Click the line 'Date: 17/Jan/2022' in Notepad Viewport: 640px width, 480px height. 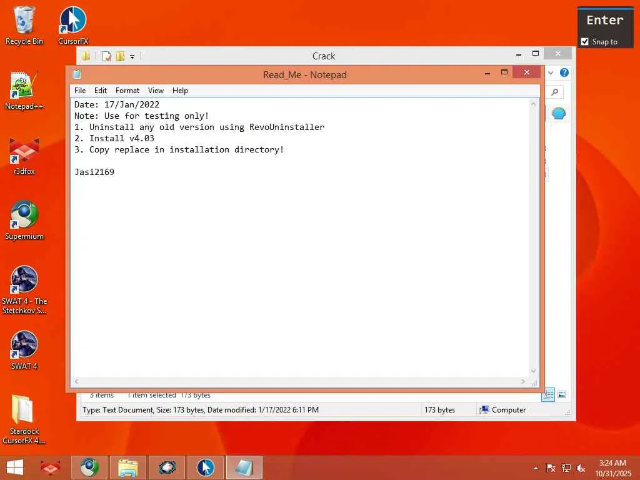[117, 104]
